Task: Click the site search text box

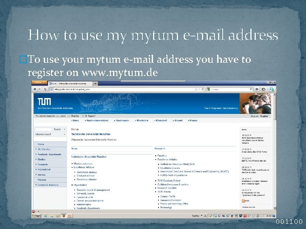Action: 43,129
